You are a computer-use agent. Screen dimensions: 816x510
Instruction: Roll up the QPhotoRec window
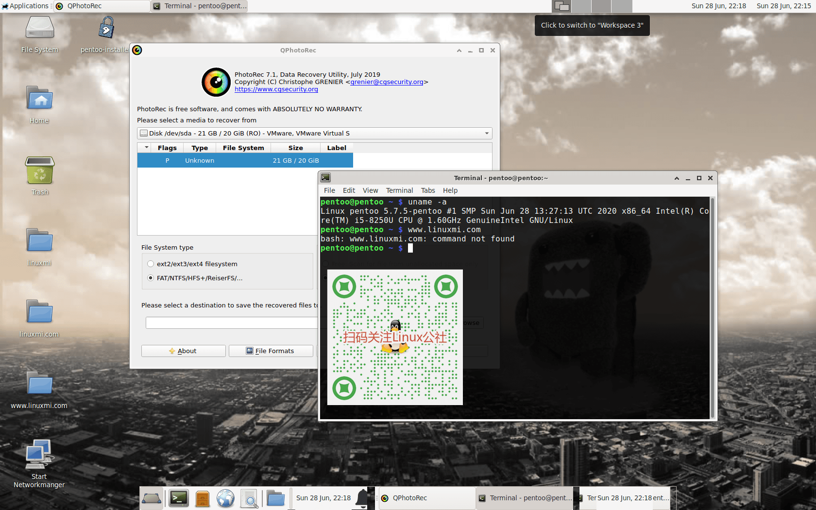459,50
